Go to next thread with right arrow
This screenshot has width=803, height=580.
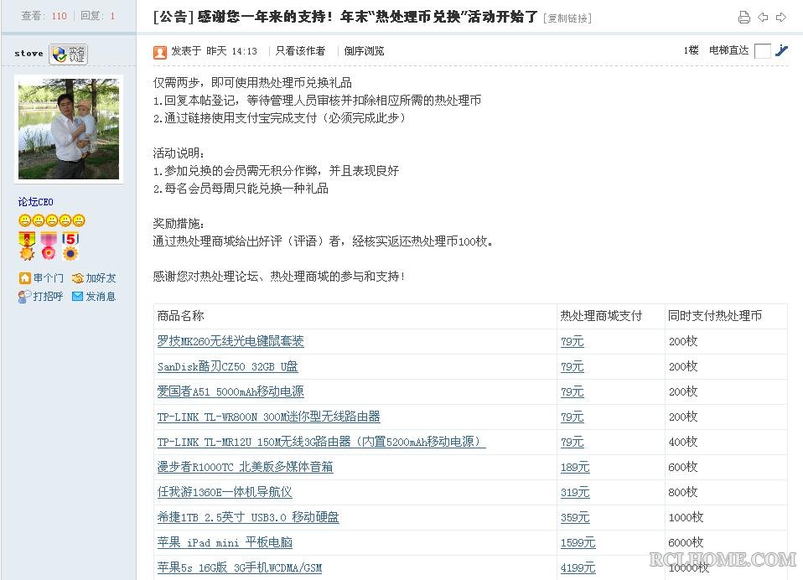(781, 18)
